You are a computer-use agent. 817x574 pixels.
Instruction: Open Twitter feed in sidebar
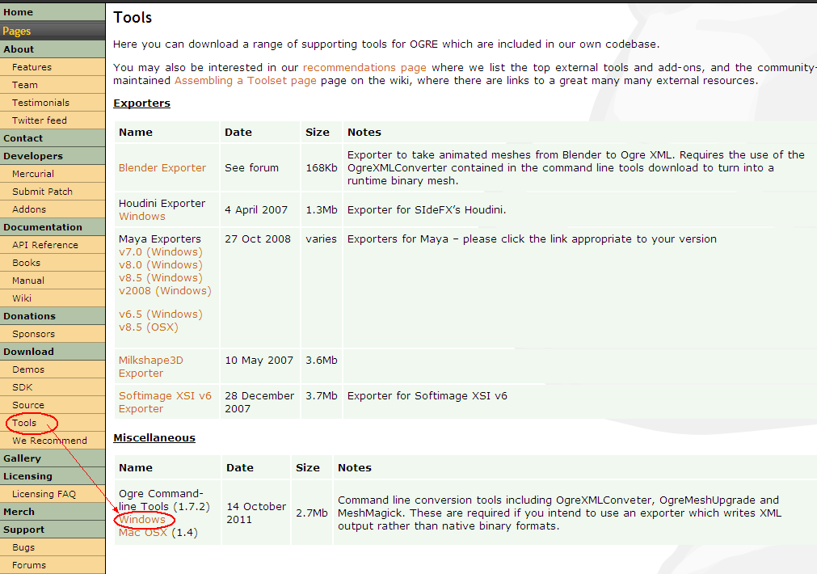coord(52,120)
